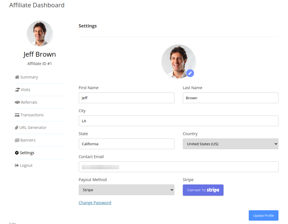The height and width of the screenshot is (224, 288).
Task: Open the Referrals section
Action: coord(29,102)
